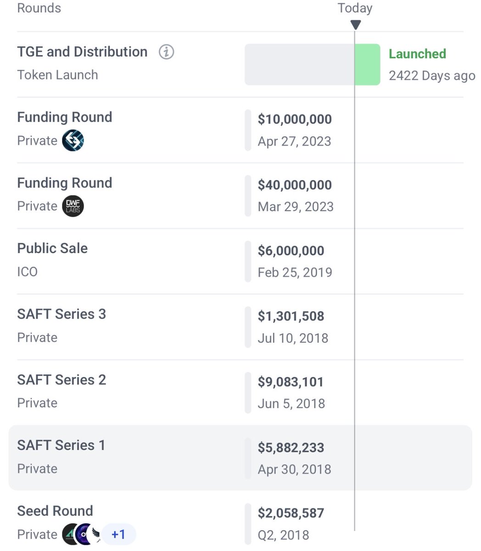Open the SAFT Series 3 round

click(x=62, y=314)
